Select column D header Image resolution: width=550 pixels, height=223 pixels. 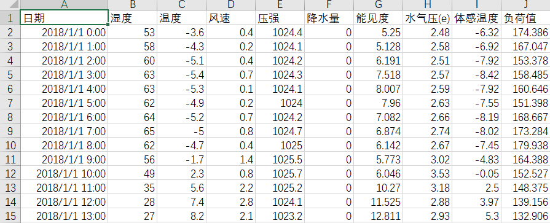point(231,5)
